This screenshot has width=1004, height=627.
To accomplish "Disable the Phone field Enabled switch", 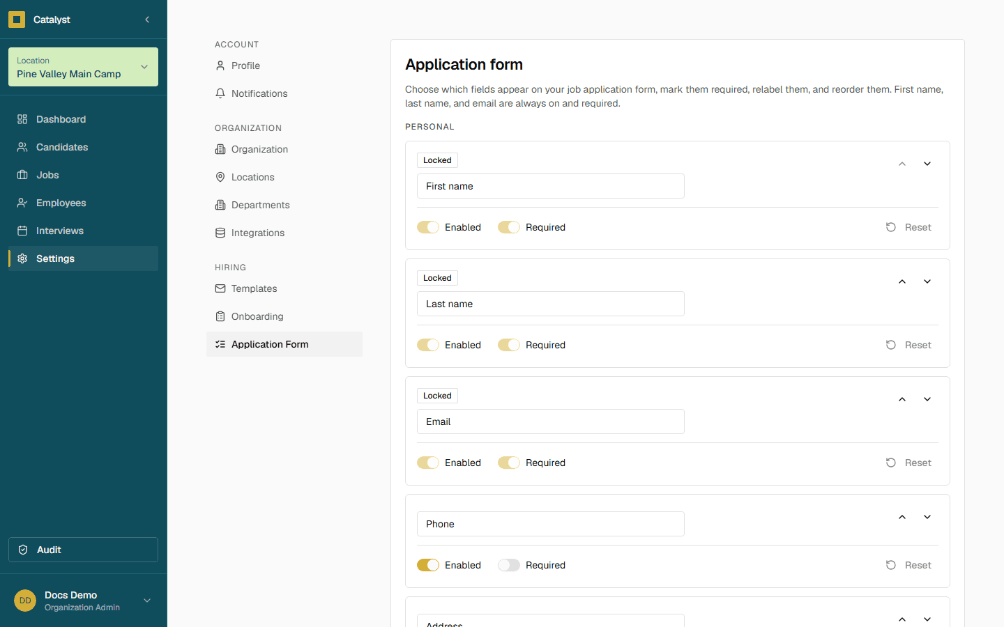I will (428, 565).
